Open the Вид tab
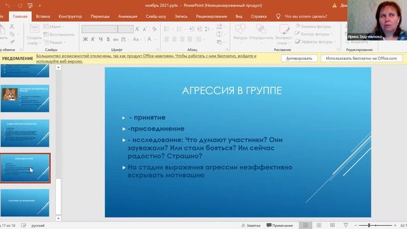This screenshot has height=229, width=407. 239,17
